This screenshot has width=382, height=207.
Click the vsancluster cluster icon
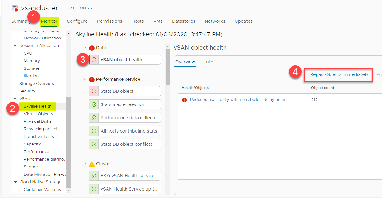pos(15,8)
